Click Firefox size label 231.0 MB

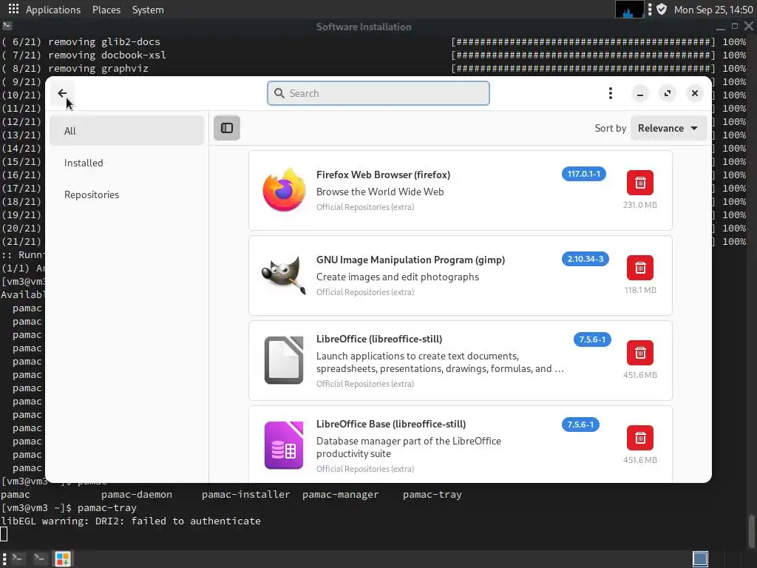click(640, 205)
